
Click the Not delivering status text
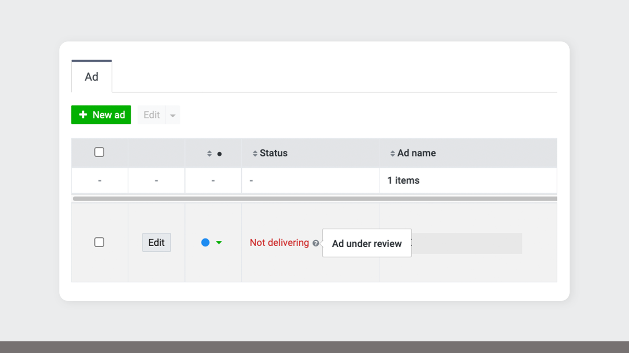pos(279,243)
